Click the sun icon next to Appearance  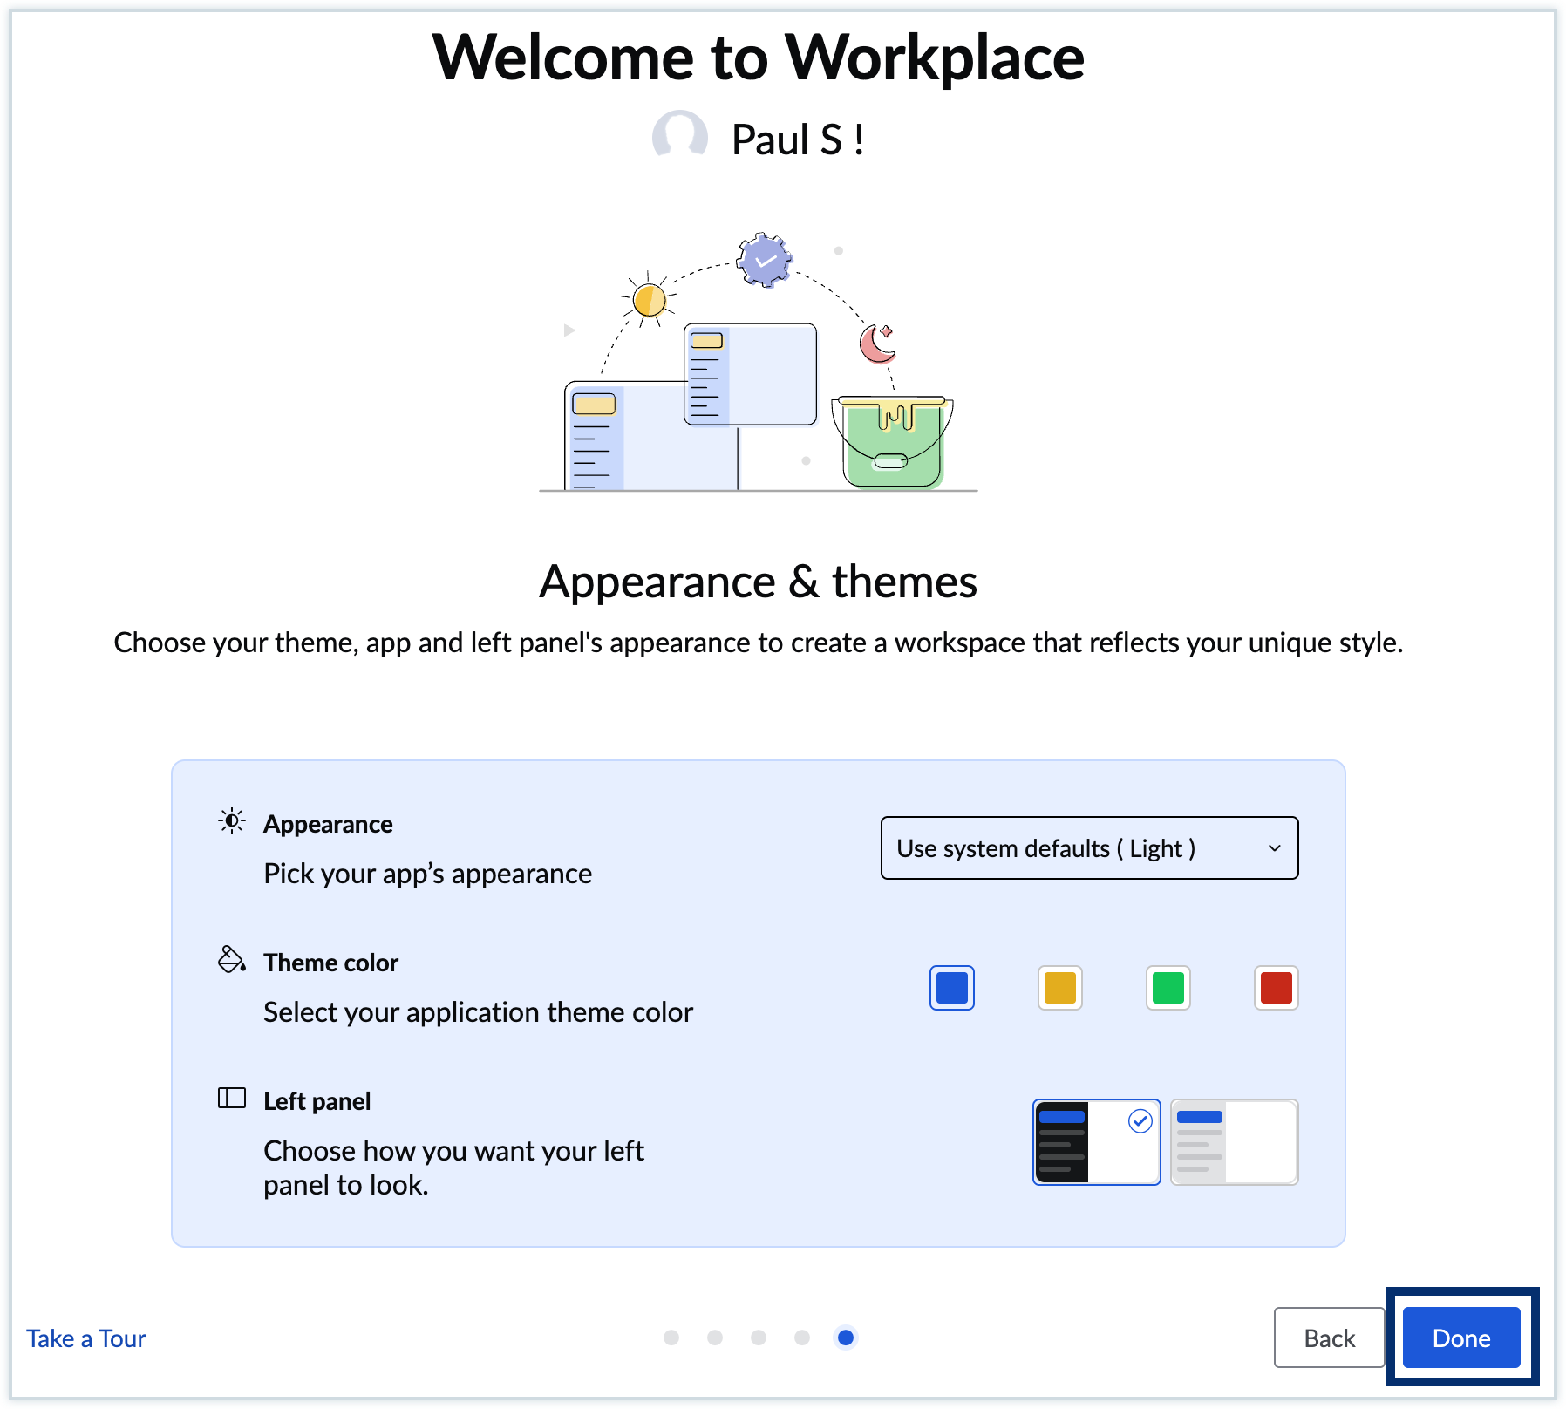click(x=230, y=821)
